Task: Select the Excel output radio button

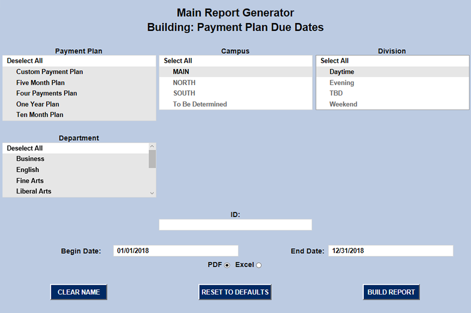Action: point(259,265)
